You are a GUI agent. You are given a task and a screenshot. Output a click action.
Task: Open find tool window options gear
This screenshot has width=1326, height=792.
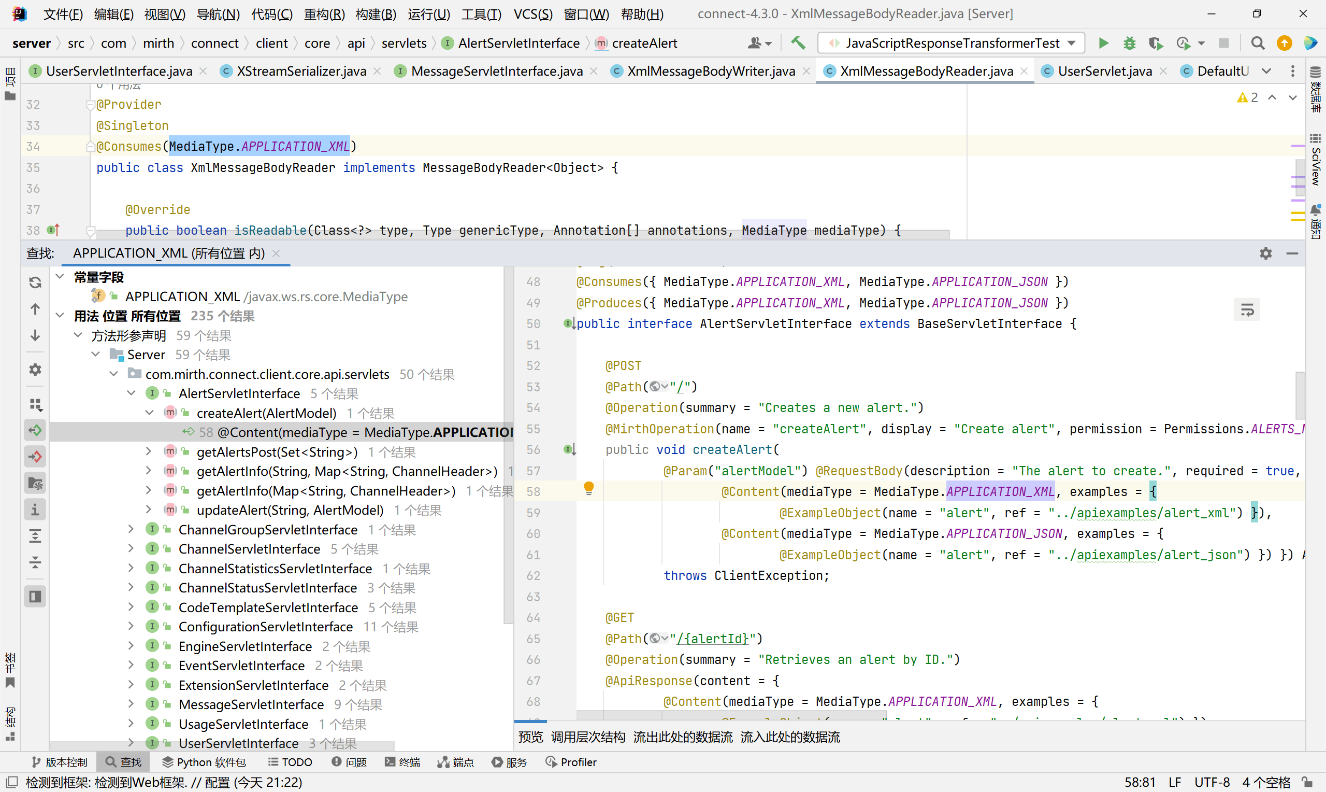click(1266, 253)
